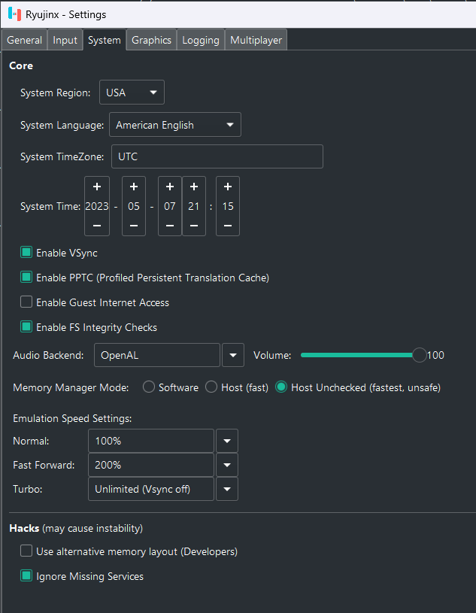Screen dimensions: 476x613
Task: Increase the system time minutes with plus
Action: pos(228,187)
